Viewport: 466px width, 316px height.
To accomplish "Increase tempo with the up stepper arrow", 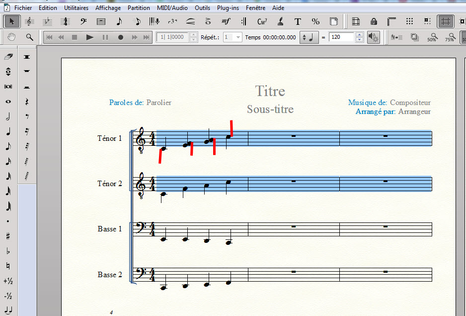I will (x=360, y=35).
